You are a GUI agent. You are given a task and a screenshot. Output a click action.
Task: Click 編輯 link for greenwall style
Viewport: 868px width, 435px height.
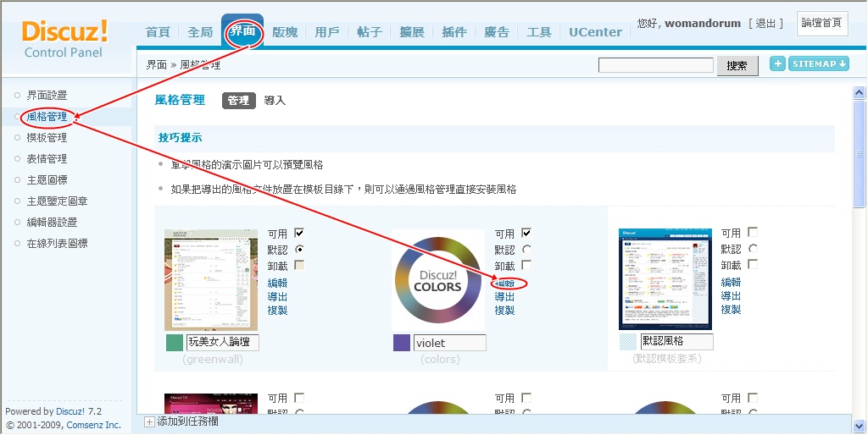pos(277,283)
